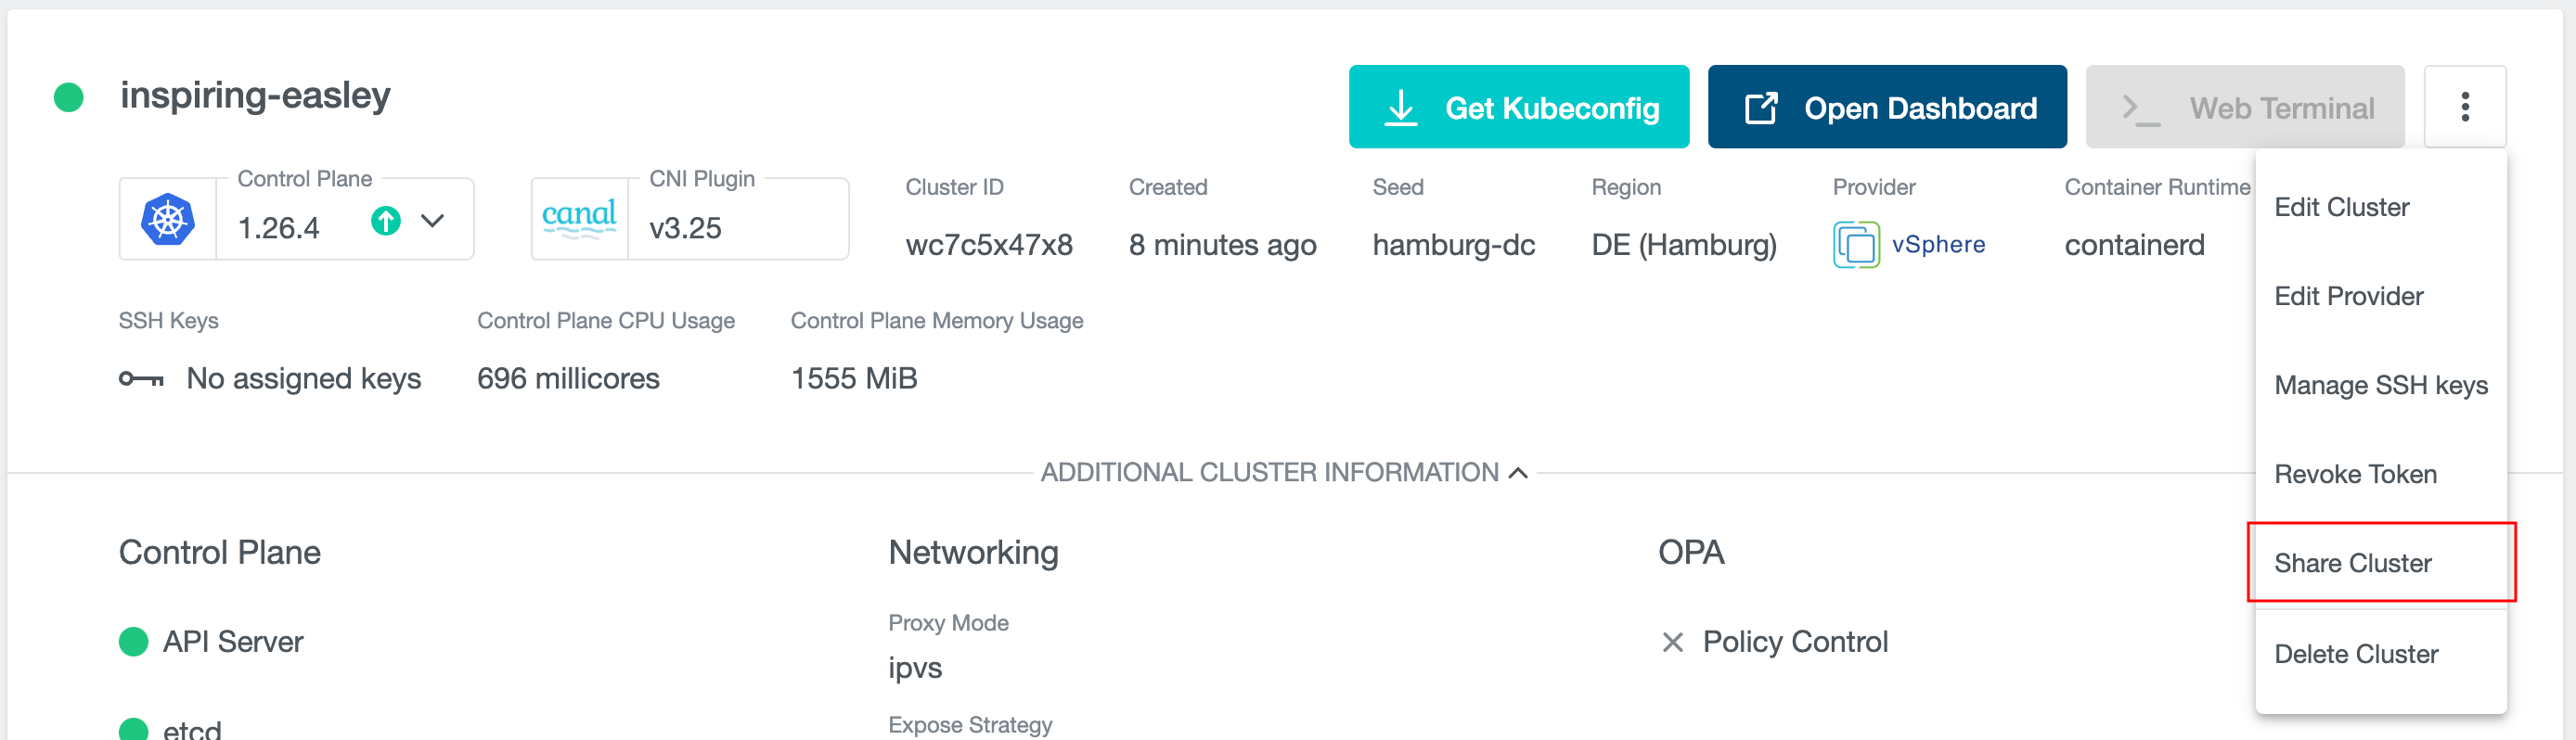Click the vSphere provider icon

pyautogui.click(x=1855, y=244)
